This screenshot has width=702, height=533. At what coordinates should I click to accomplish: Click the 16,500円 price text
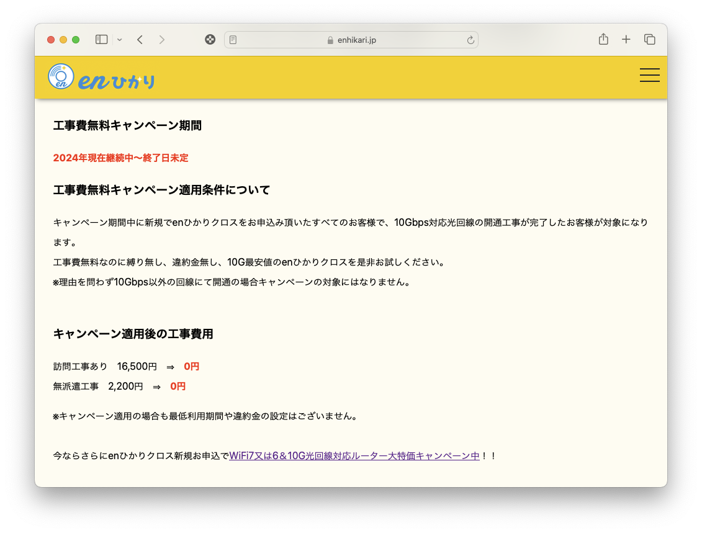(137, 367)
